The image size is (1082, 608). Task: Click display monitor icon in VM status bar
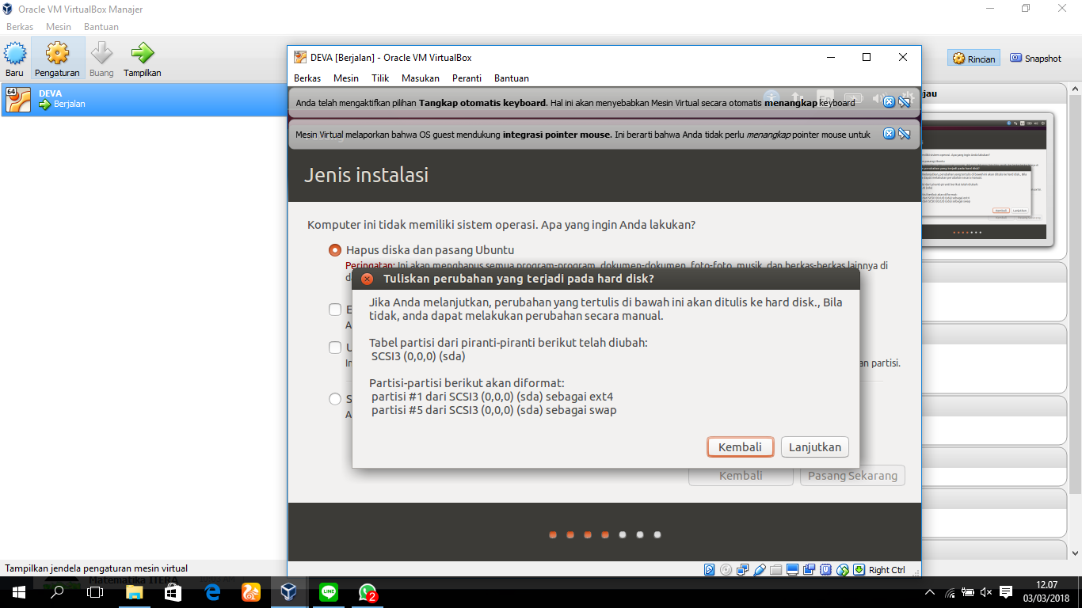pos(793,570)
